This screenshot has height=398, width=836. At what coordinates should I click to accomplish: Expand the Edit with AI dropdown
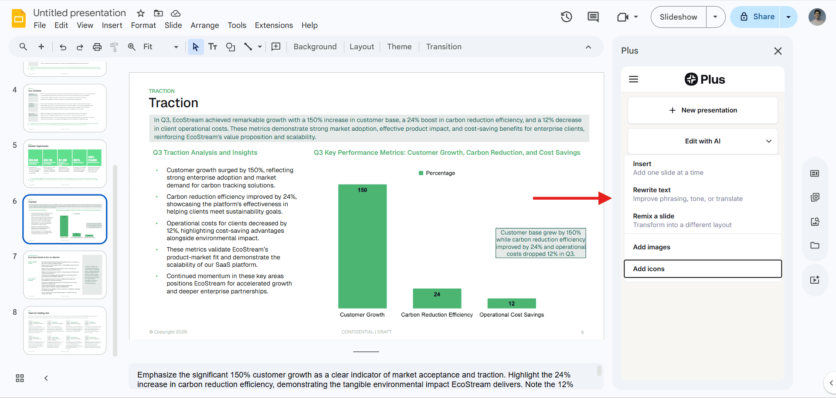click(x=703, y=141)
